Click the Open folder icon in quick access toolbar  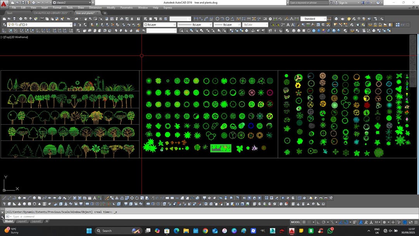17,2
